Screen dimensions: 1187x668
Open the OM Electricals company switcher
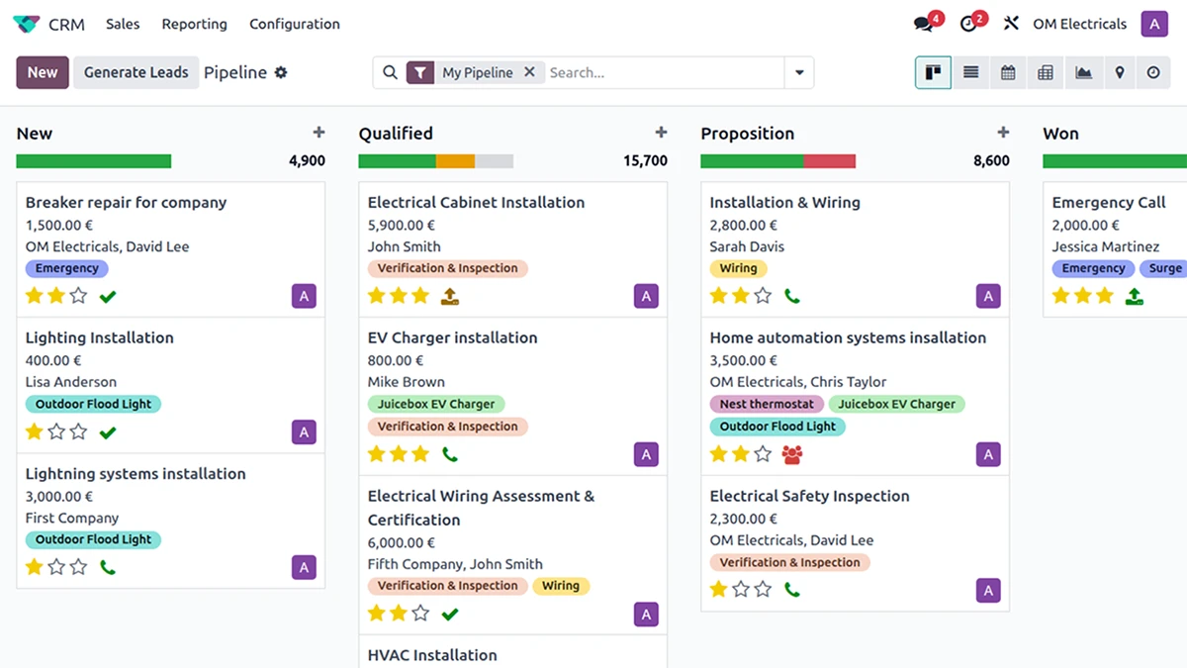click(1079, 24)
